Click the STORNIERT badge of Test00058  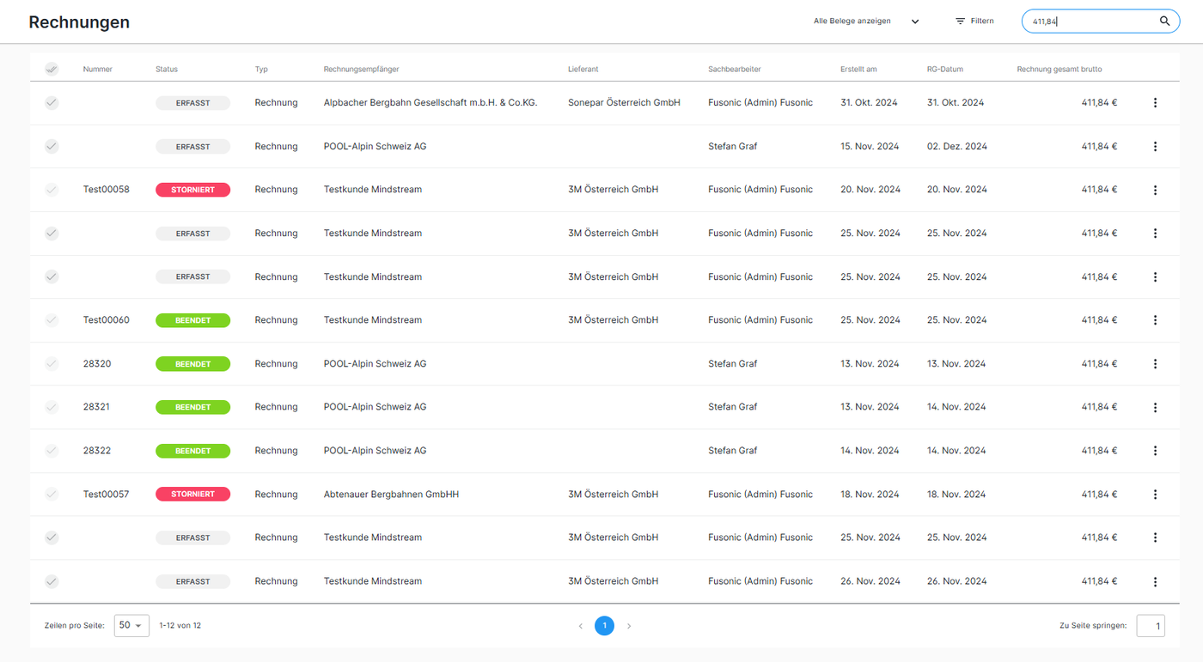click(192, 190)
